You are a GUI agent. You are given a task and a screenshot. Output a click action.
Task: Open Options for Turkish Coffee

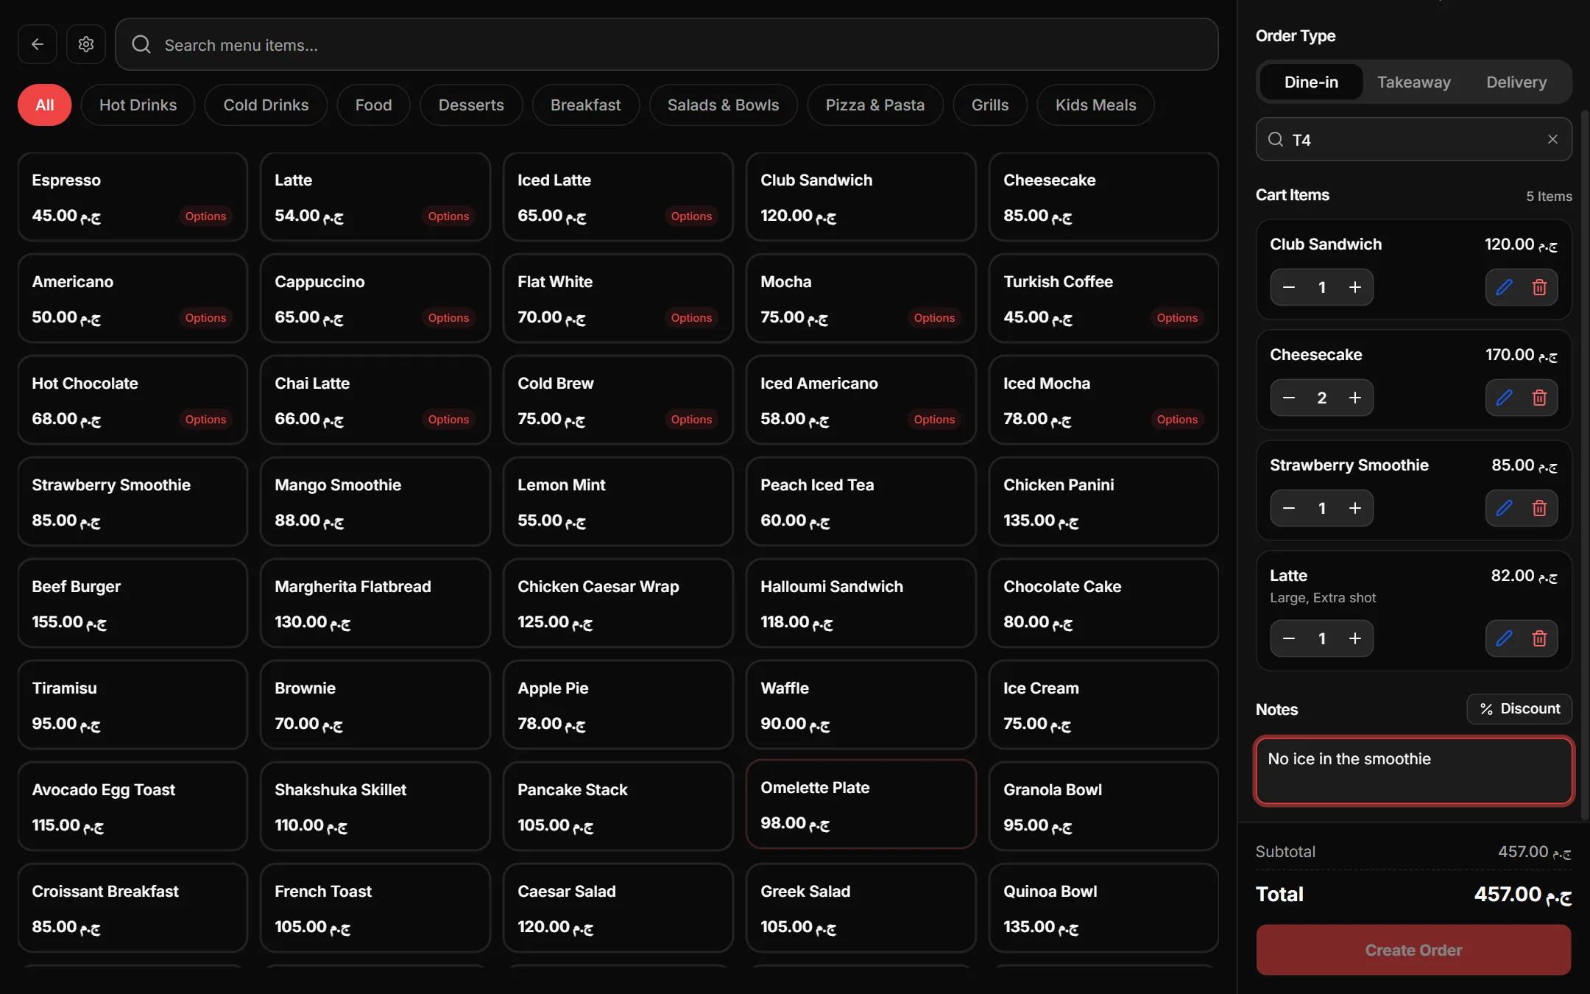(1177, 317)
